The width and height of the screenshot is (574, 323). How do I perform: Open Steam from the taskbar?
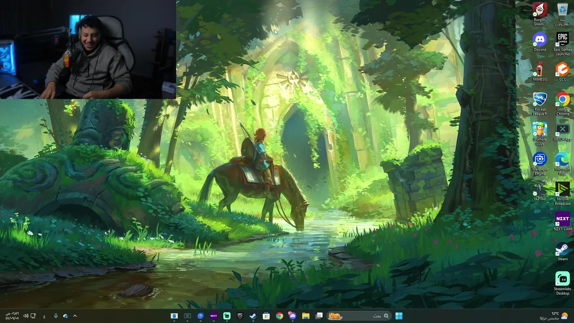(x=253, y=316)
